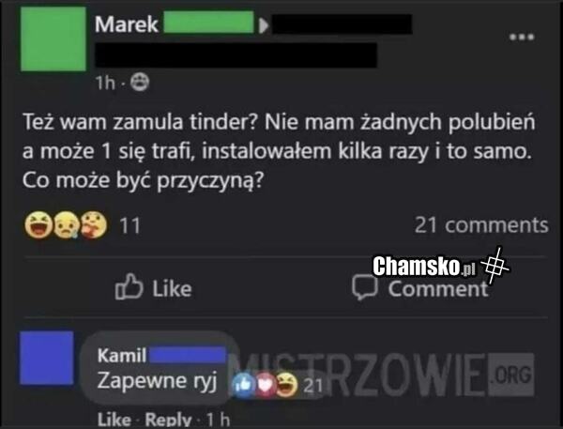This screenshot has width=563, height=429.
Task: Click Like under Kamil's comment
Action: (114, 420)
